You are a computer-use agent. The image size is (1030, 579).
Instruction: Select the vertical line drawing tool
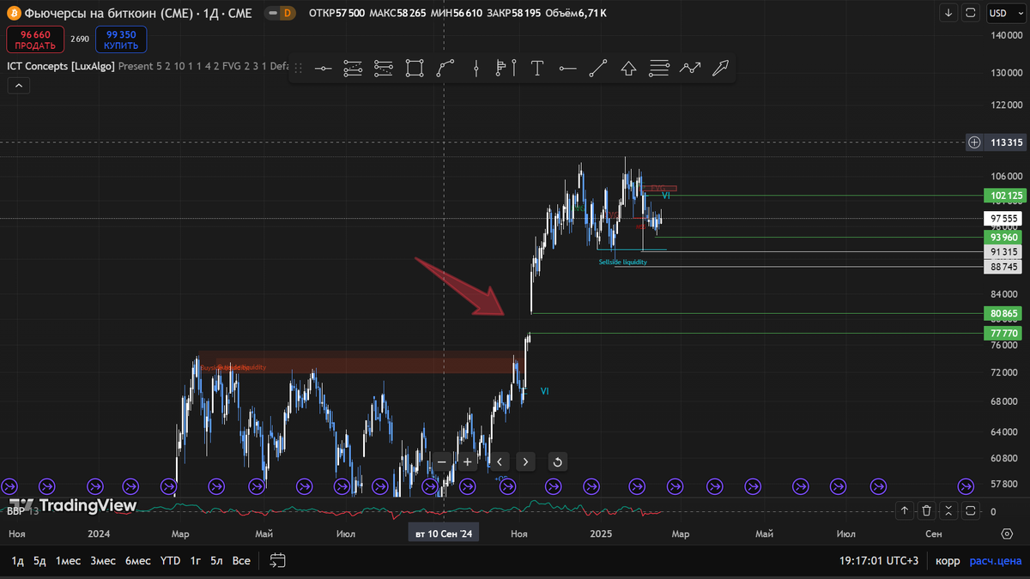pyautogui.click(x=476, y=69)
